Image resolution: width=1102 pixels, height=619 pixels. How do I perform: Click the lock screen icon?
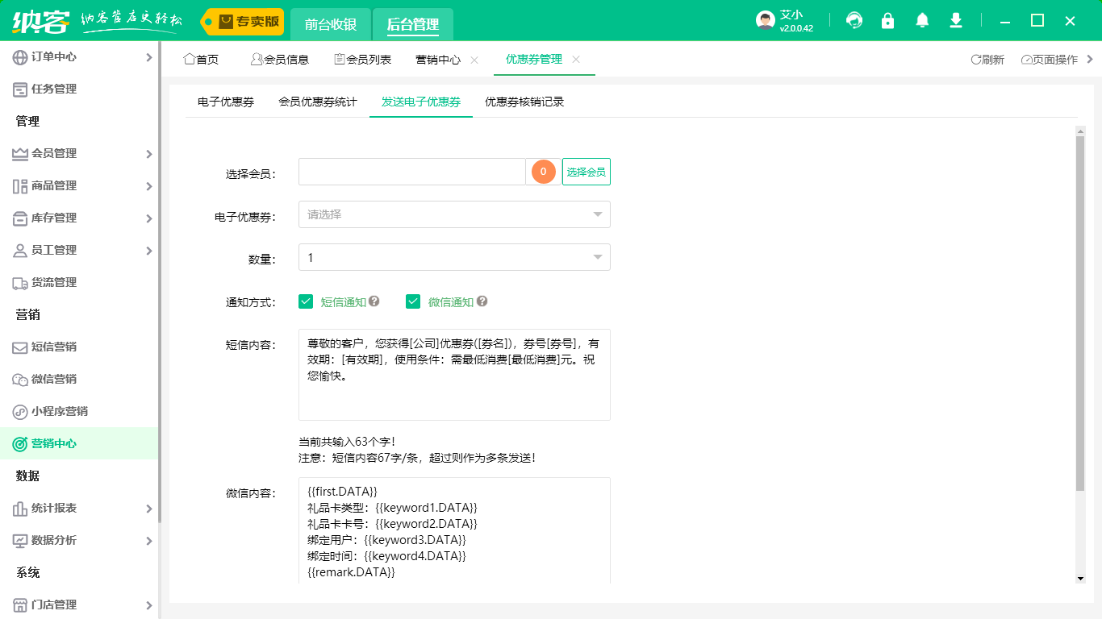[888, 21]
